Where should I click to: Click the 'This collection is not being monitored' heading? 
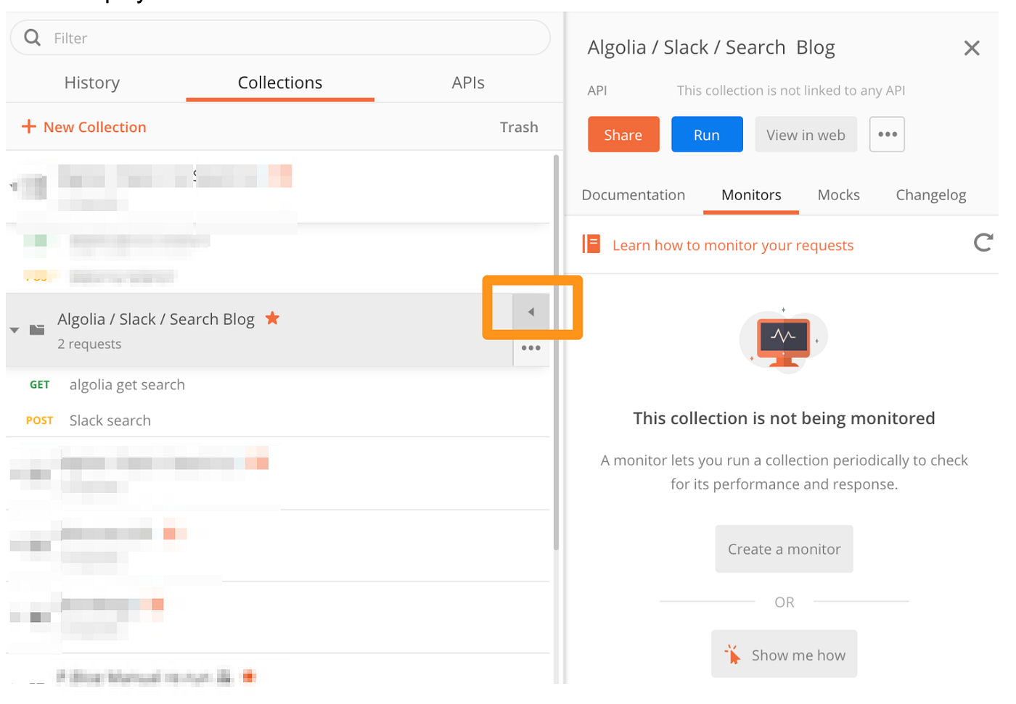[x=784, y=418]
